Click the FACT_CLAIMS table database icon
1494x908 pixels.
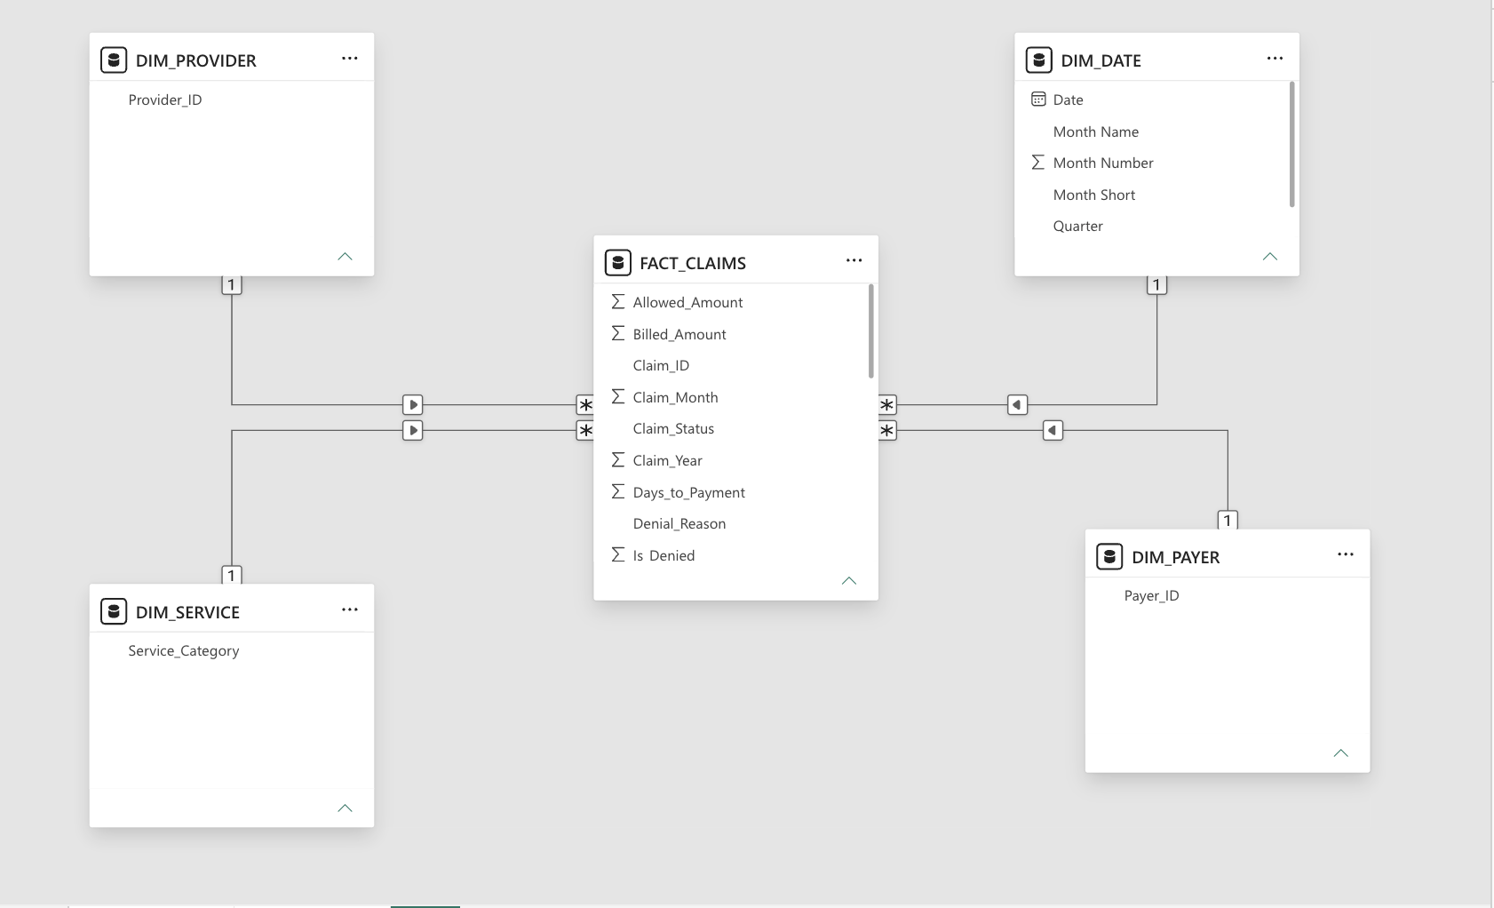(x=617, y=263)
